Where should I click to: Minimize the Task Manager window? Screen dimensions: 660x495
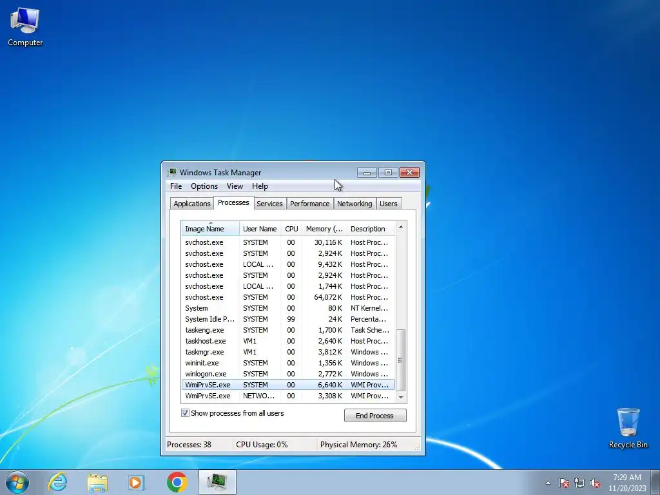click(367, 172)
